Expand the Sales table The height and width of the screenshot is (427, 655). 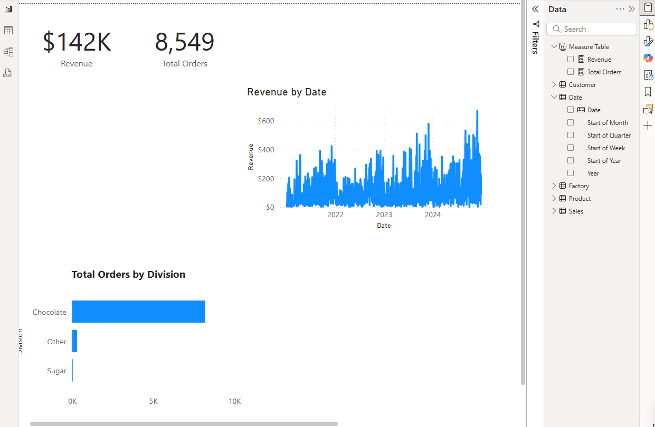point(554,211)
